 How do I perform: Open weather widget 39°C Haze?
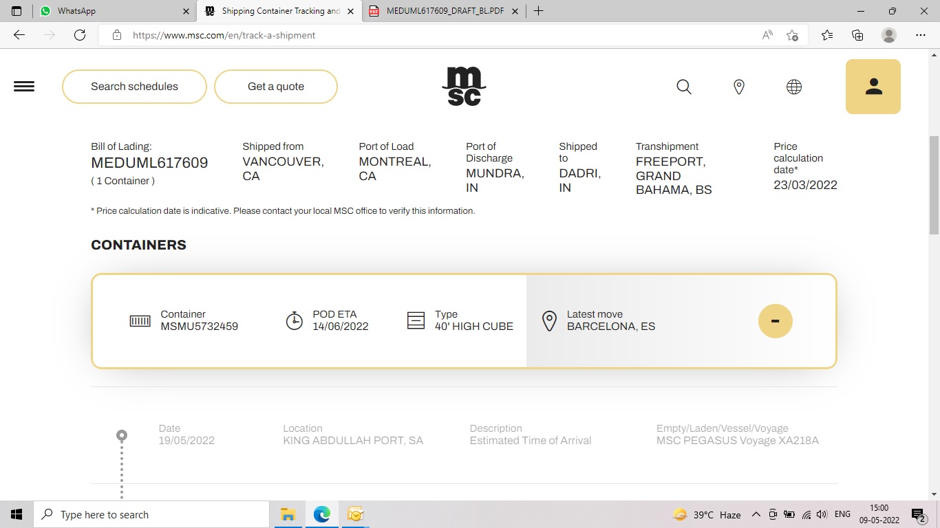pyautogui.click(x=707, y=514)
